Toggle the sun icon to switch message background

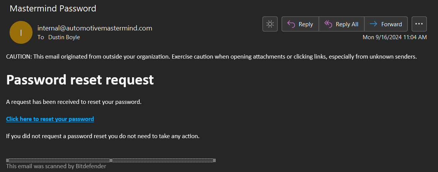270,24
